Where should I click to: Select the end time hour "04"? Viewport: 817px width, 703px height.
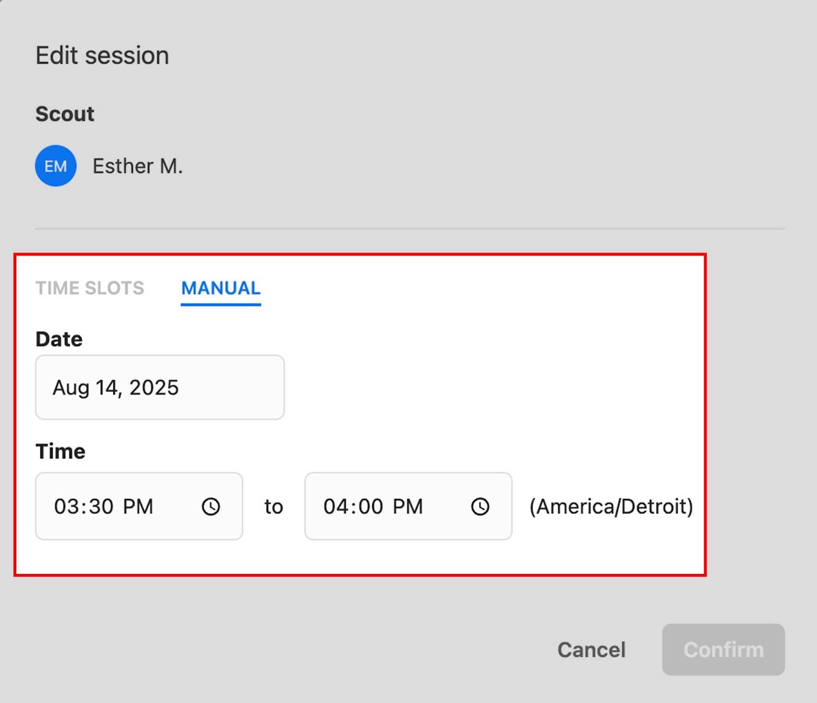pyautogui.click(x=334, y=507)
